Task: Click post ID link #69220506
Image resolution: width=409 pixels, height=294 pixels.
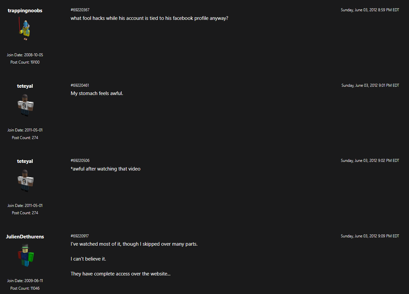Action: click(x=80, y=161)
